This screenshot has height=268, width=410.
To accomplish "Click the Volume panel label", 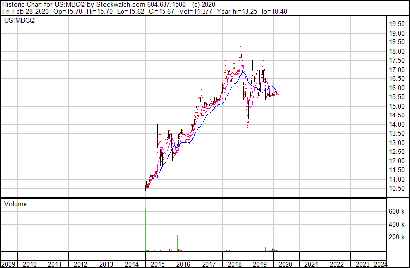I will click(15, 204).
